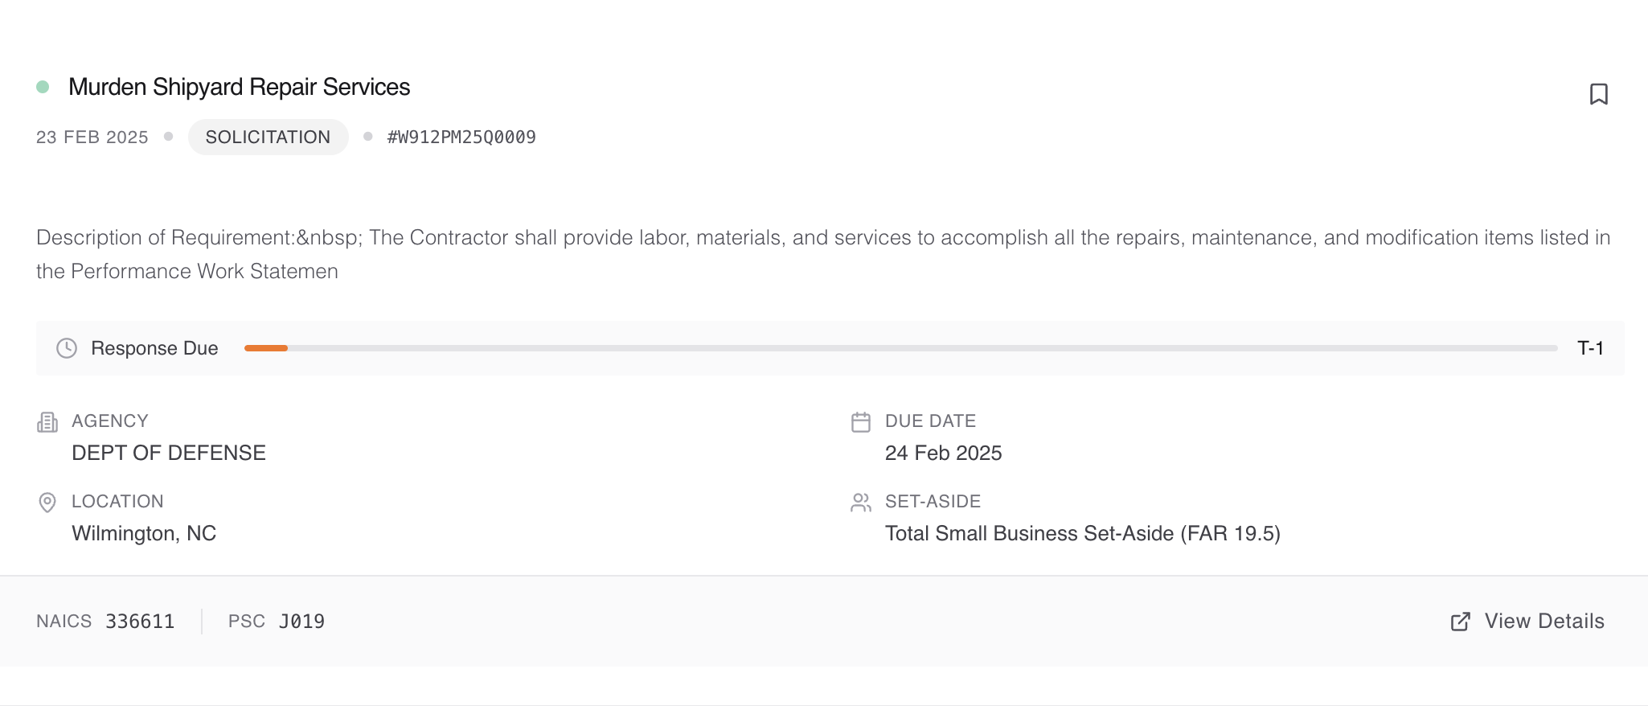Click the SOLICITATION type badge
The image size is (1648, 706).
pos(268,138)
